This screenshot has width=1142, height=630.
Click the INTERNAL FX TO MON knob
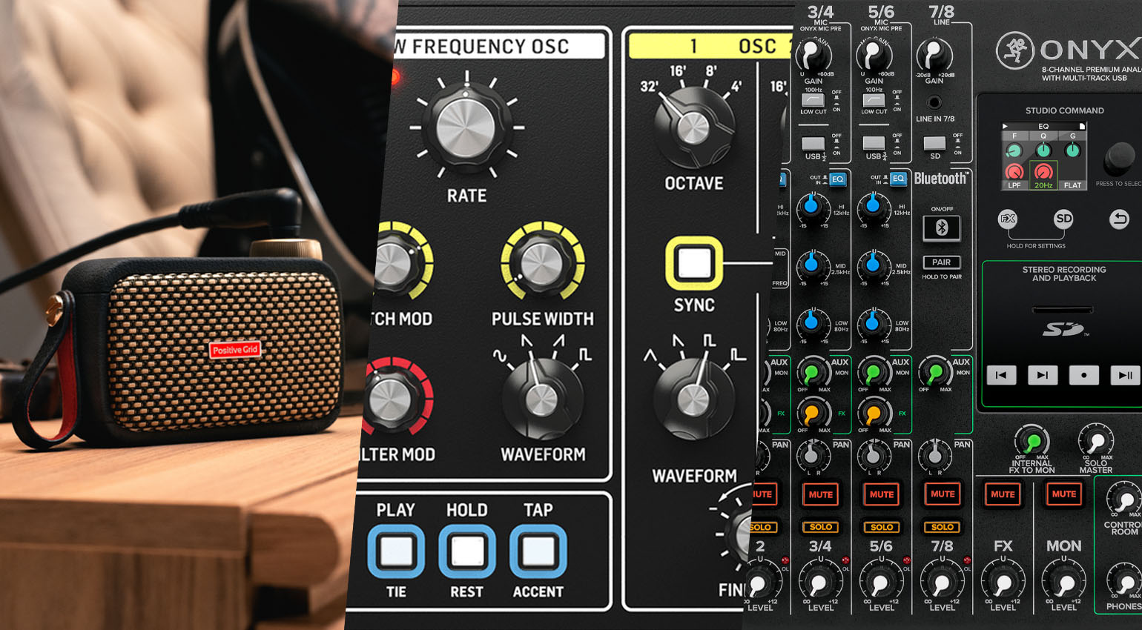(x=1032, y=441)
